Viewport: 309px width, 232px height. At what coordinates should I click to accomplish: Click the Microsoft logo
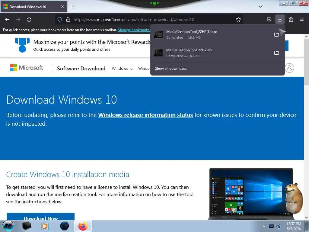(27, 68)
